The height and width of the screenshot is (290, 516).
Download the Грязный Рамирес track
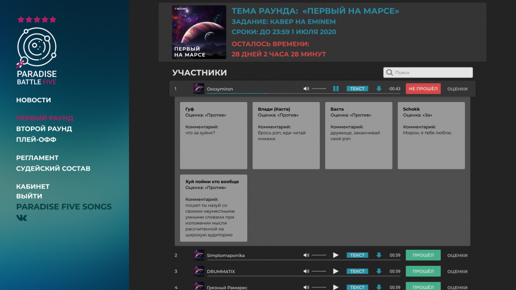[x=379, y=287]
